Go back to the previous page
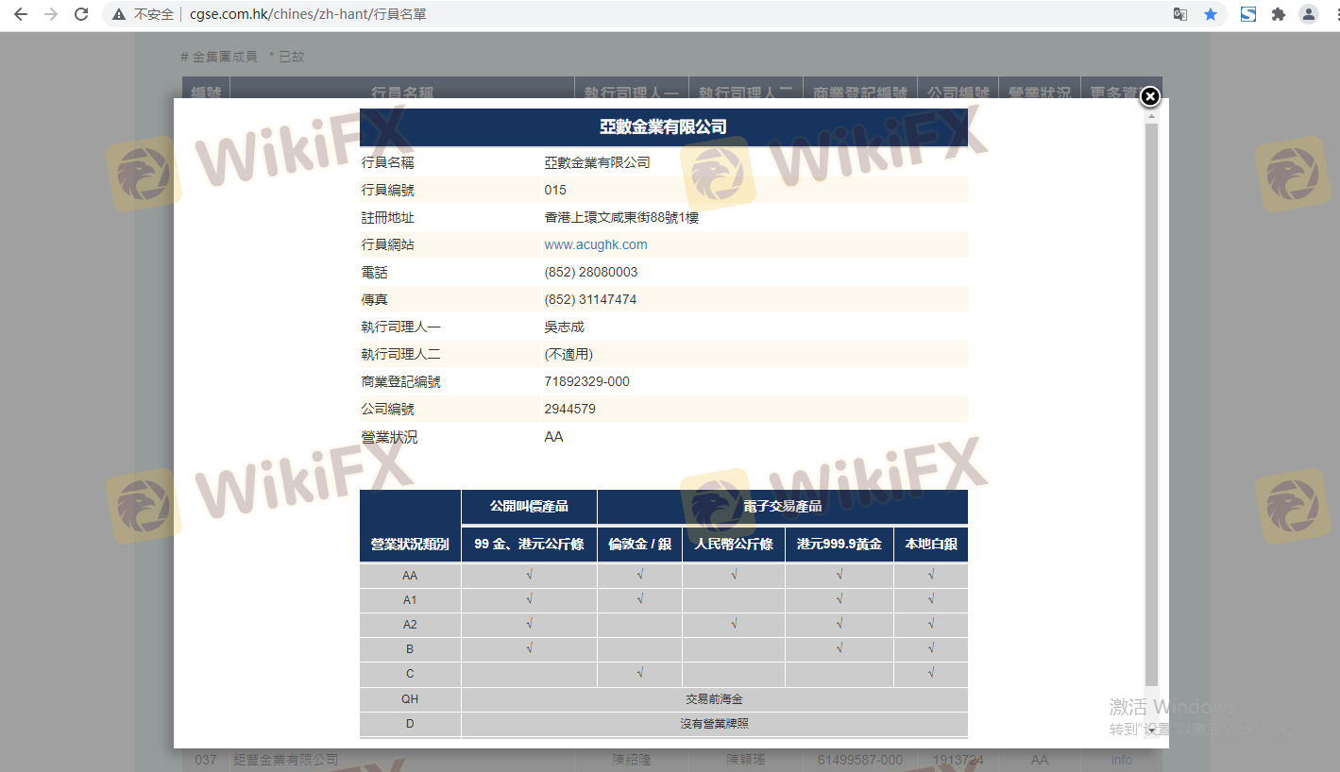 point(20,14)
